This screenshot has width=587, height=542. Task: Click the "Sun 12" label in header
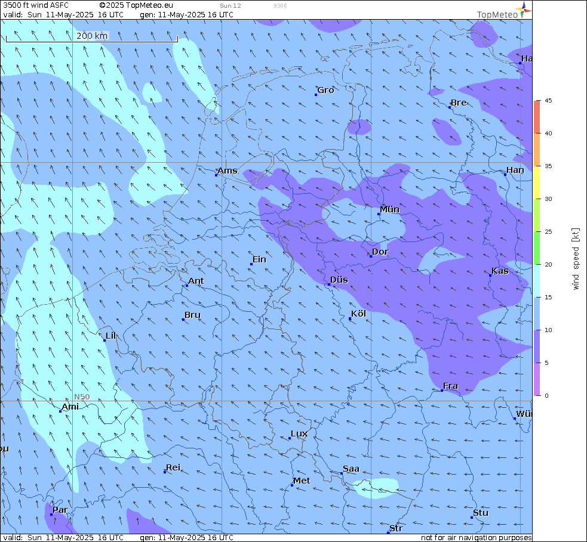pyautogui.click(x=231, y=5)
